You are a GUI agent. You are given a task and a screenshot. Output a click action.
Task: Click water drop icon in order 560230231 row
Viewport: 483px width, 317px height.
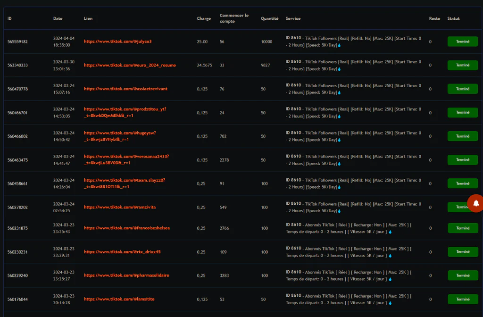pos(390,256)
